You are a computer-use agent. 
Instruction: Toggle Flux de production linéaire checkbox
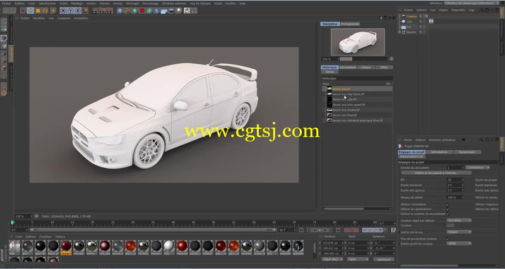point(448,239)
